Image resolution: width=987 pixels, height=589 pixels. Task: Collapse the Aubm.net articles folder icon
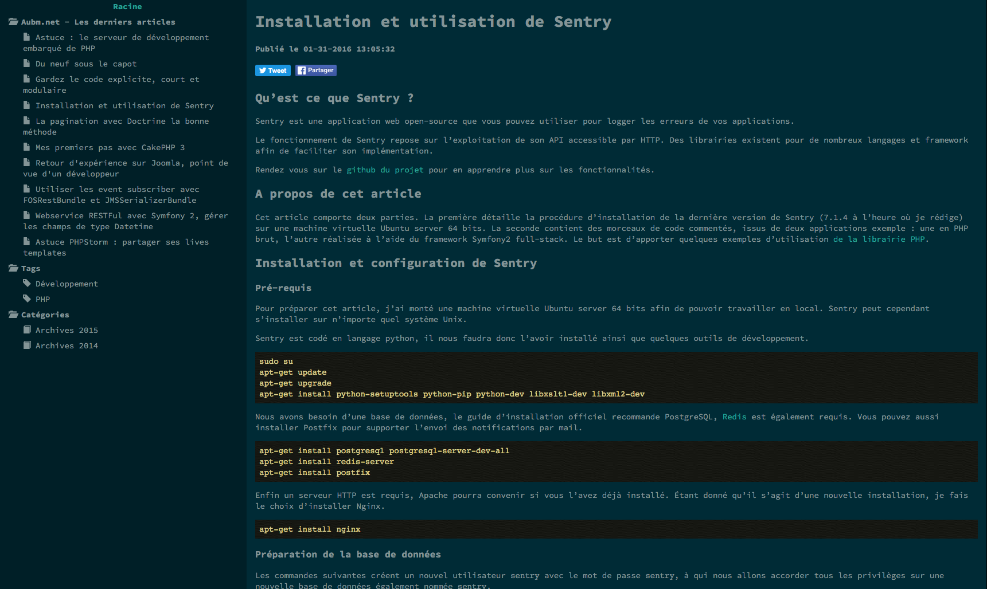pos(13,22)
